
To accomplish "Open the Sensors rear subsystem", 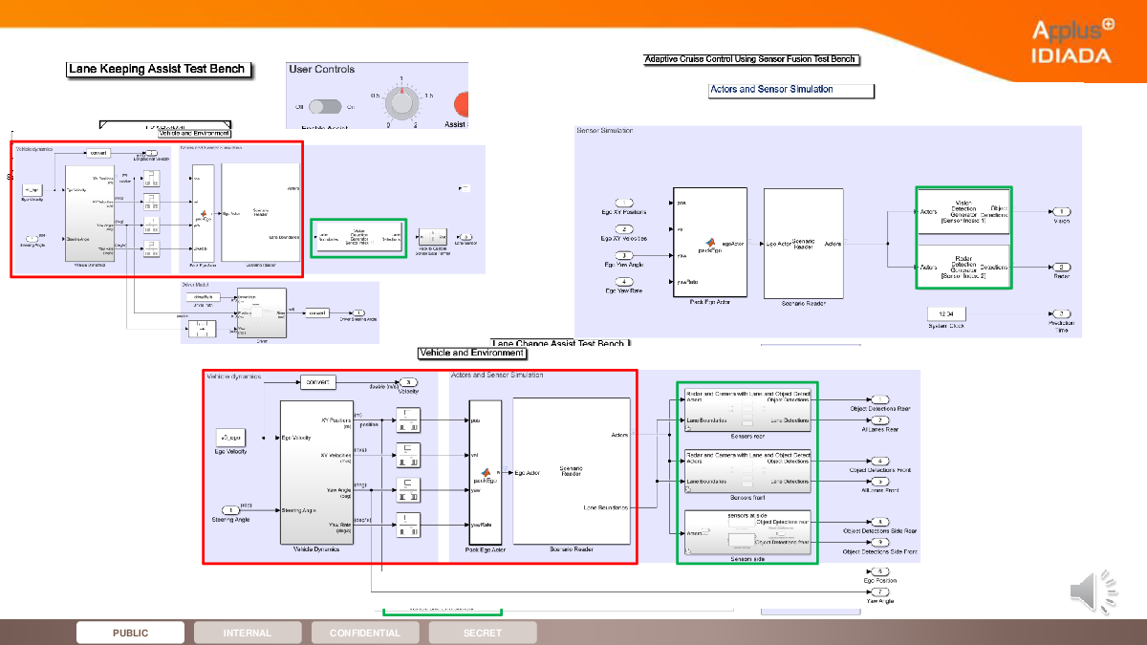I will (747, 410).
